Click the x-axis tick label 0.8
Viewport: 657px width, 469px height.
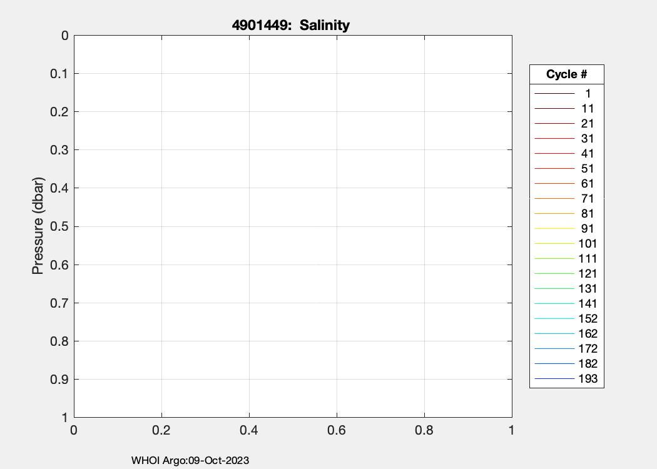(x=424, y=430)
